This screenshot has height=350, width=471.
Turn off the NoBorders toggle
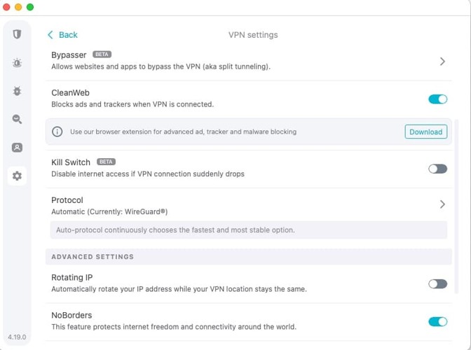pyautogui.click(x=437, y=321)
